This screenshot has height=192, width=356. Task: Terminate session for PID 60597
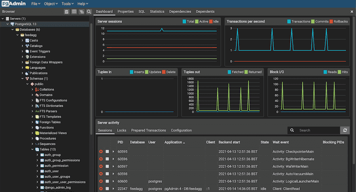101,166
